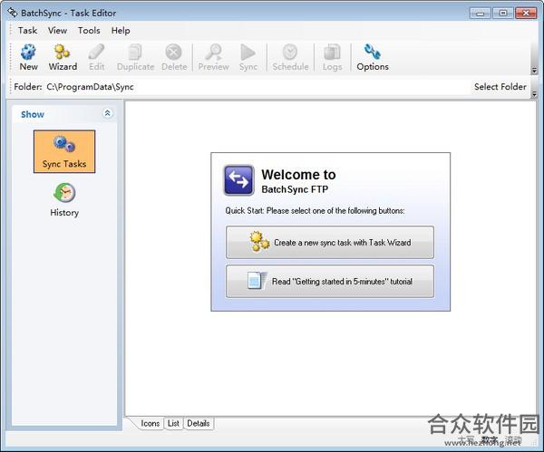Click the Sync play toolbar icon
Screen dimensions: 544x452
[x=248, y=57]
